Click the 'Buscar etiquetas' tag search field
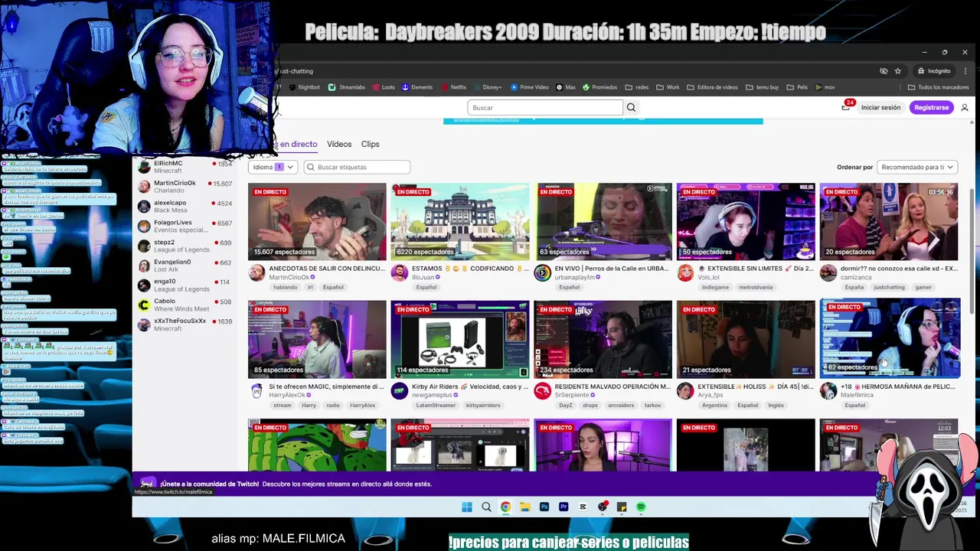980x551 pixels. tap(357, 167)
